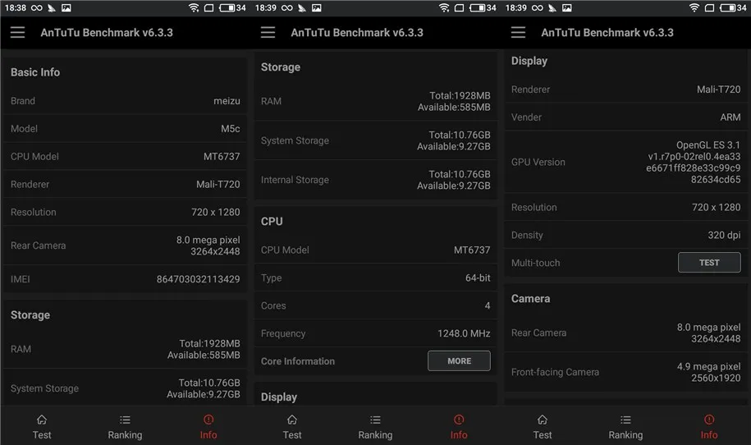This screenshot has width=751, height=445.
Task: Tap "Mali-T720" under the Display section
Action: point(718,89)
